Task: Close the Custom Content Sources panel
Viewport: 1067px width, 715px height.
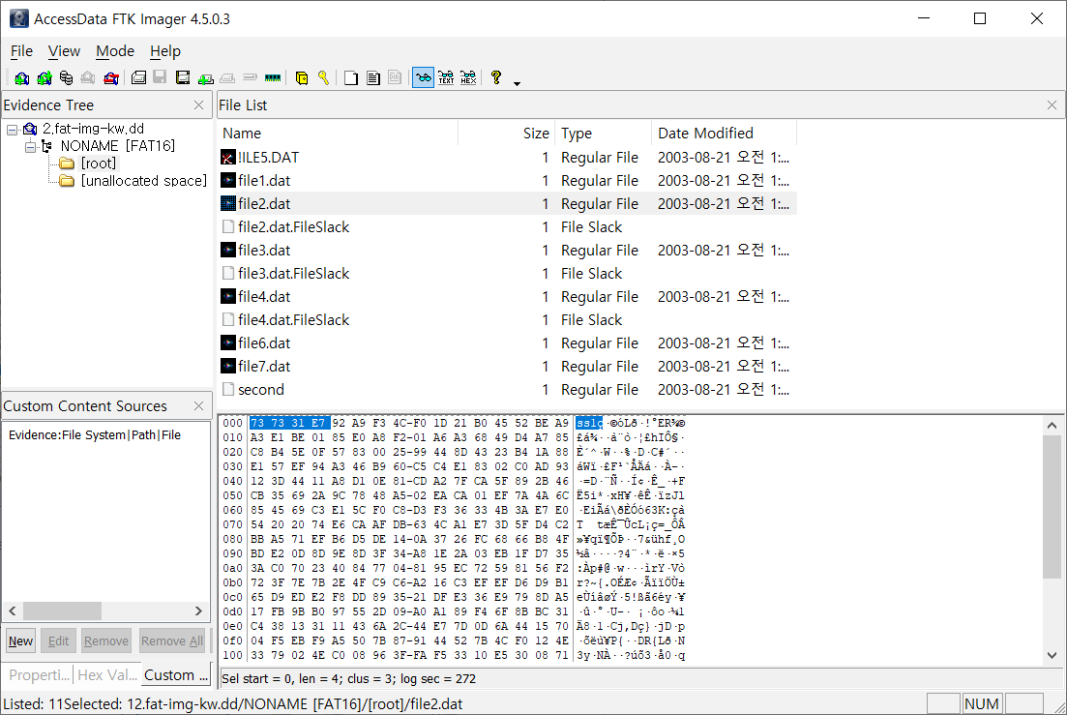Action: [x=198, y=405]
